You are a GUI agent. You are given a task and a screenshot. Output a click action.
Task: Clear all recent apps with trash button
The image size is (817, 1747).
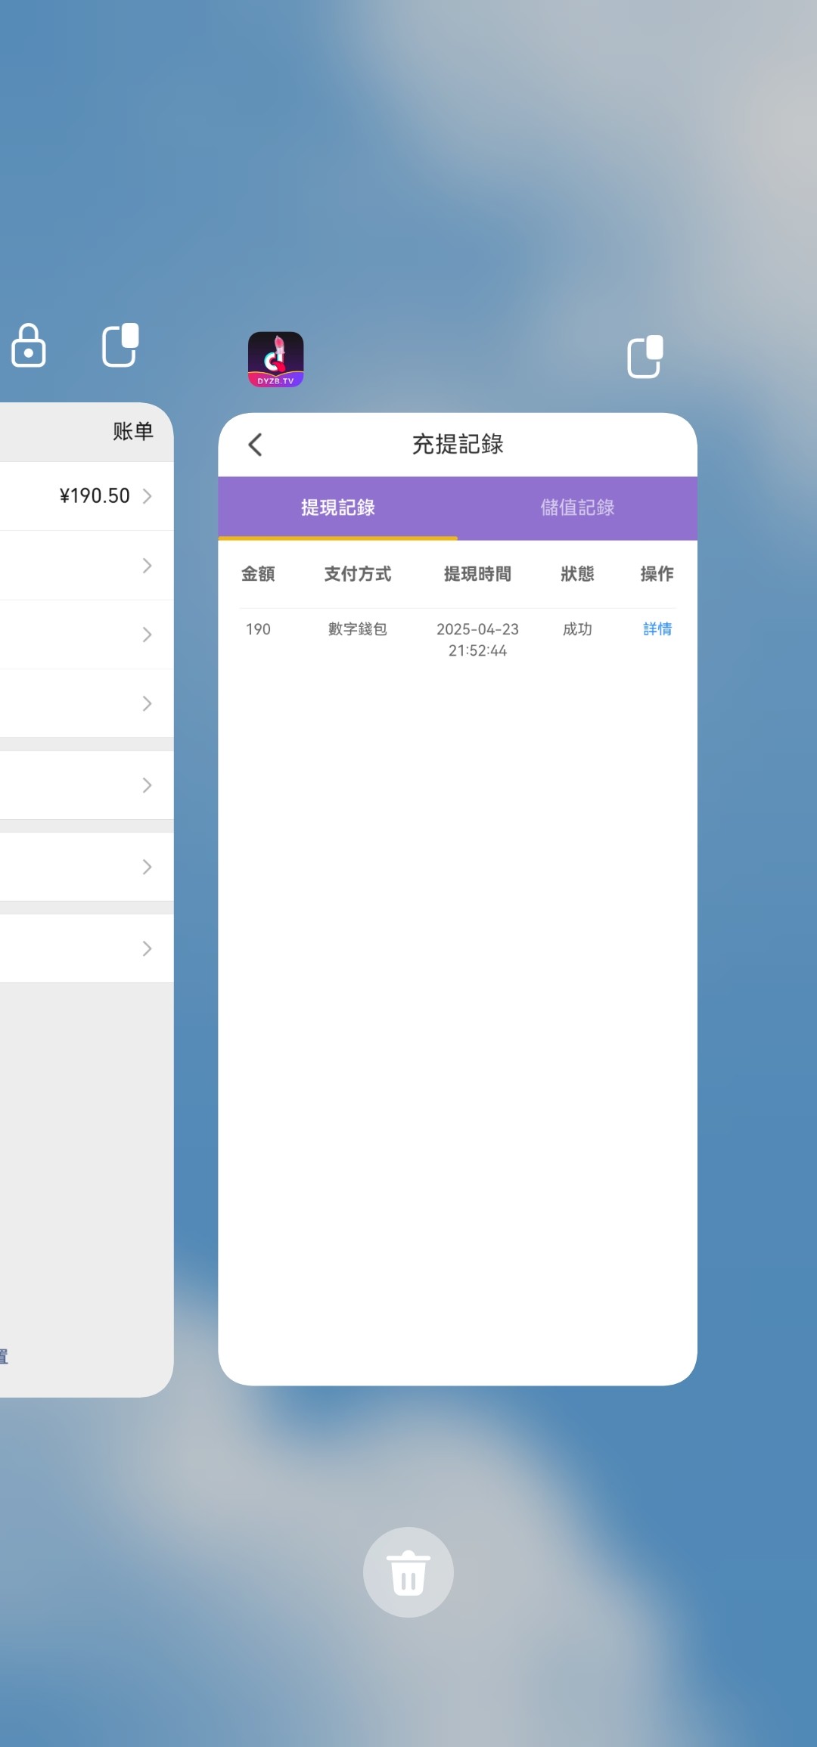(408, 1572)
